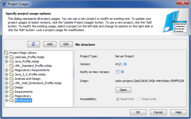Image resolution: width=191 pixels, height=119 pixels.
Task: Click info icon next to Notify checkbox
Action: [122, 72]
